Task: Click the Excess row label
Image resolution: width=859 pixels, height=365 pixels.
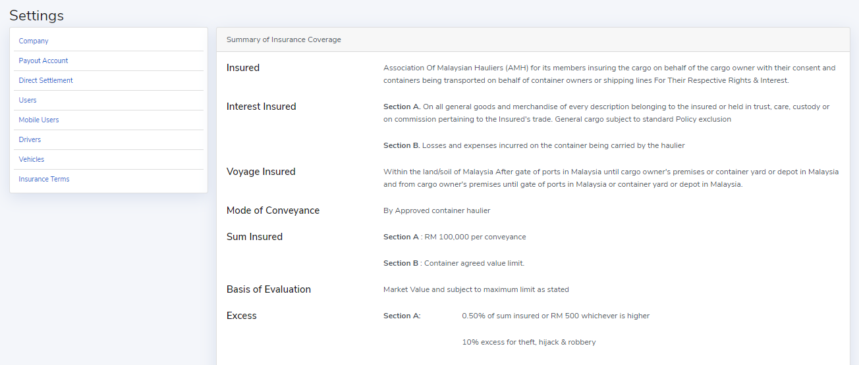Action: pos(241,316)
